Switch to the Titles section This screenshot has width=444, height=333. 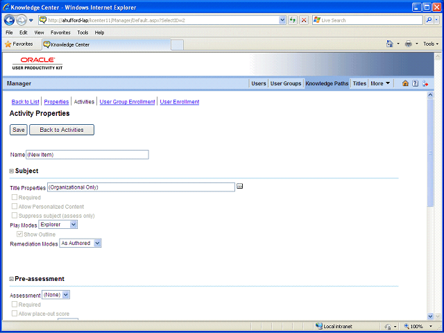[x=359, y=83]
